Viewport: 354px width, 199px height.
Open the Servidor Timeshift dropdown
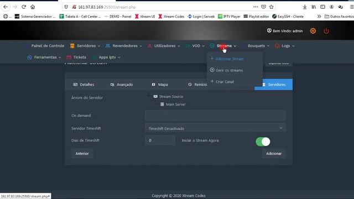pyautogui.click(x=215, y=128)
